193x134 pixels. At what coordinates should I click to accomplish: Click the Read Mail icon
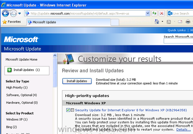click(180, 22)
